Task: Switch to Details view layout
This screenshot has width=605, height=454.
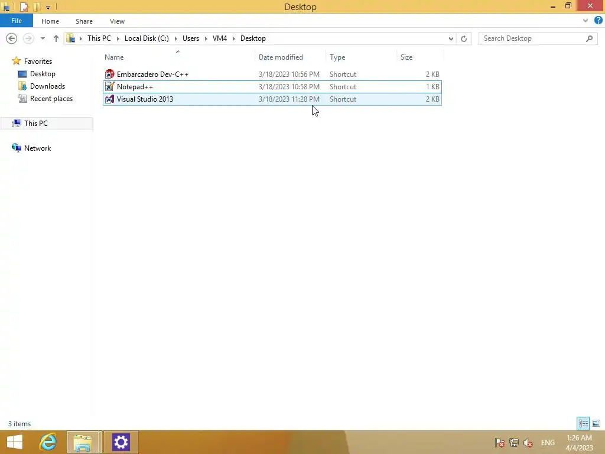Action: 583,423
